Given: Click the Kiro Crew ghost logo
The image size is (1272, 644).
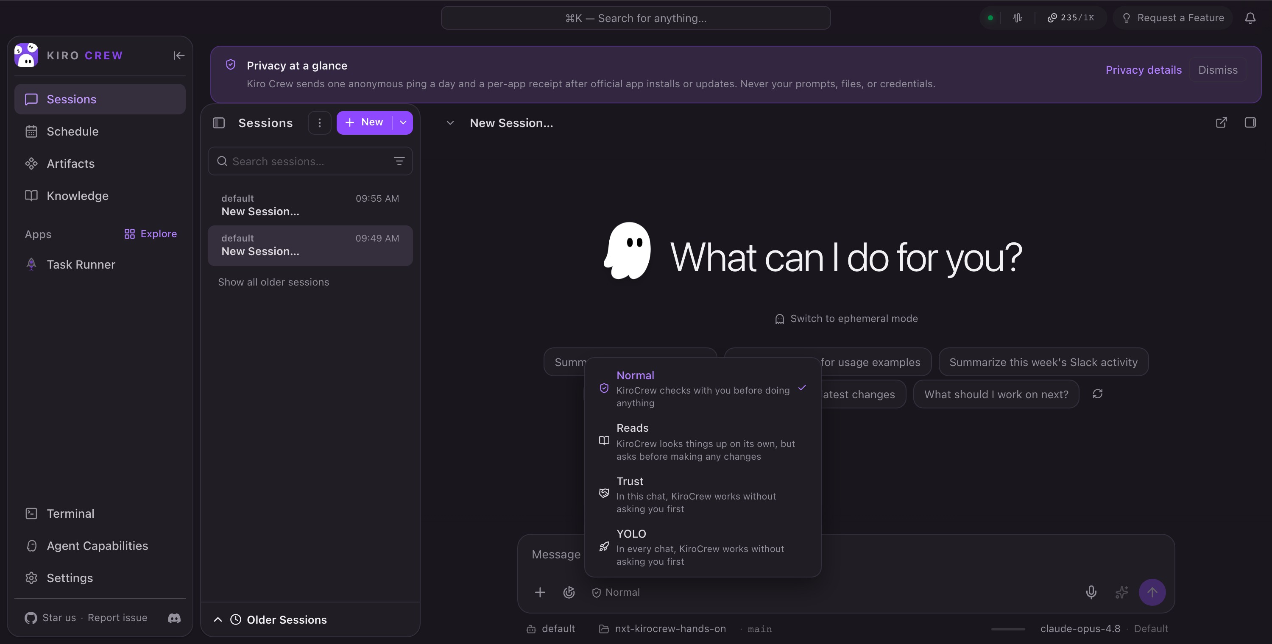Looking at the screenshot, I should tap(26, 55).
